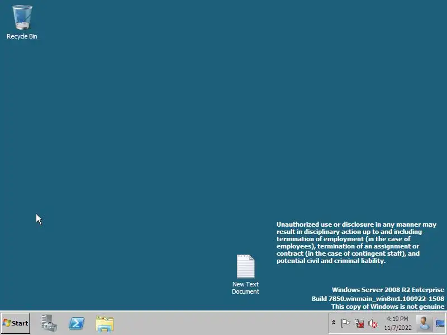Click the monitor icon at the taskbar end
Viewport: 447px width, 335px height.
440,324
